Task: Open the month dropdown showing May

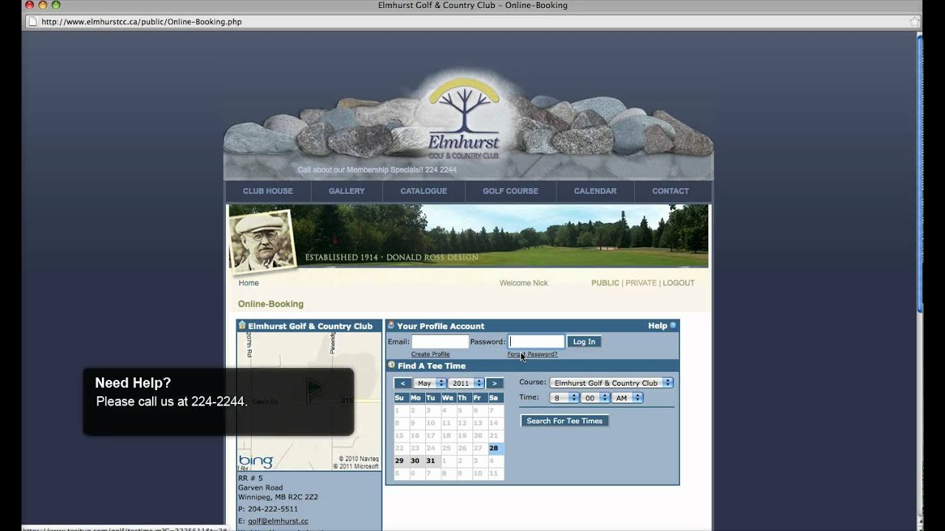Action: click(430, 383)
